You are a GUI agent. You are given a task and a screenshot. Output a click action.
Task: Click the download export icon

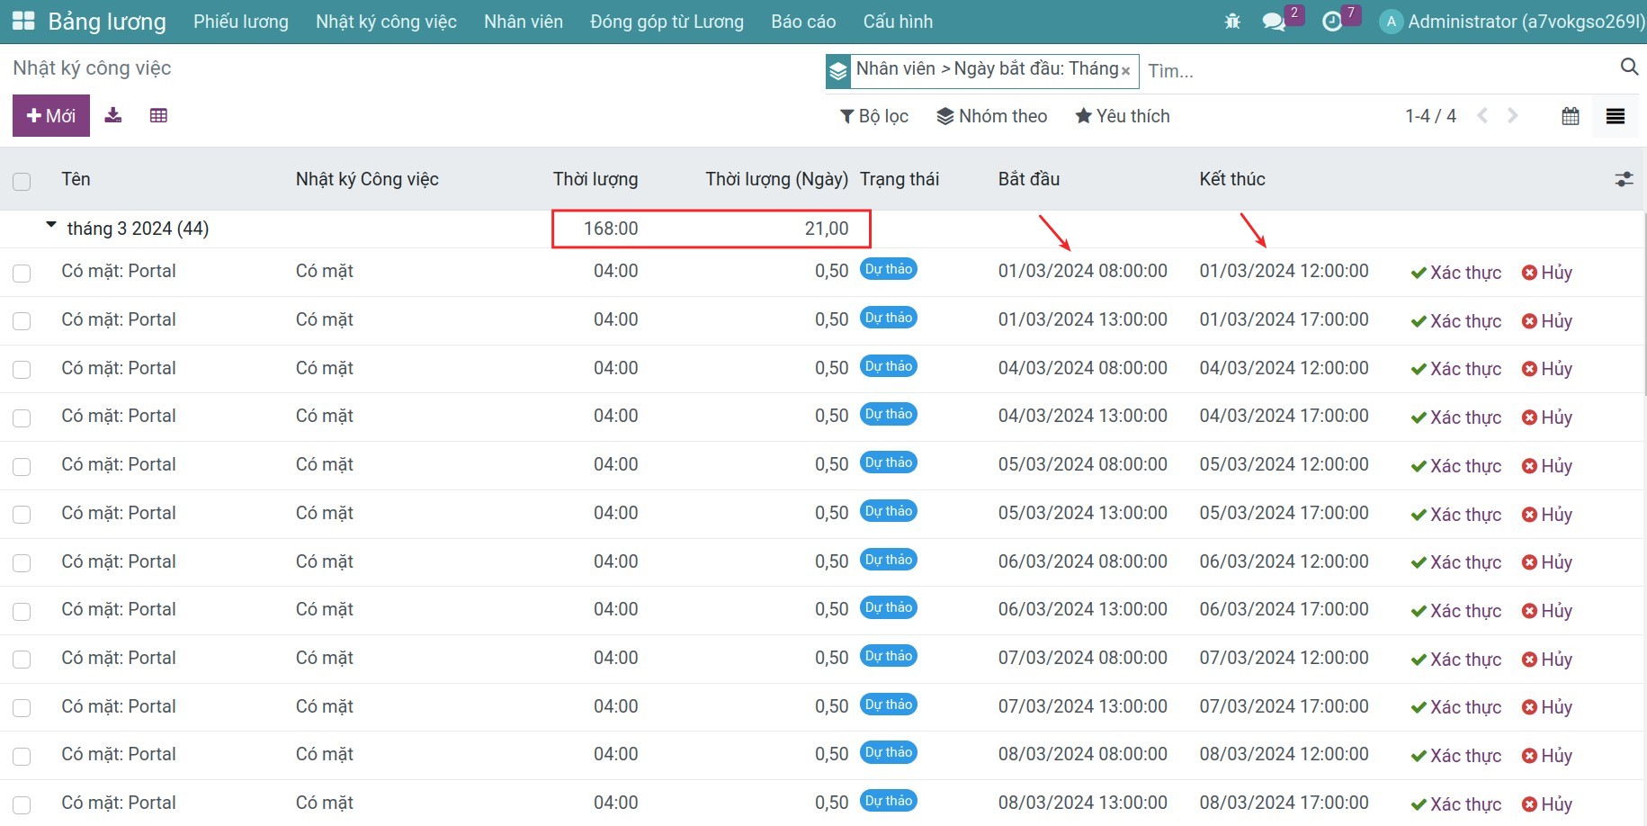(113, 115)
